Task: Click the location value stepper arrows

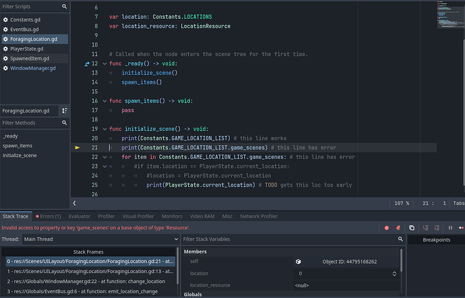Action: [394, 274]
